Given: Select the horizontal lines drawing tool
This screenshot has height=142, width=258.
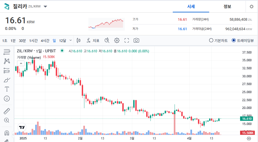Looking at the screenshot, I should click(x=7, y=52).
